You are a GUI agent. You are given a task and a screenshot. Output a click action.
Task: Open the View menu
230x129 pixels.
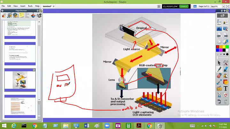pos(15,6)
